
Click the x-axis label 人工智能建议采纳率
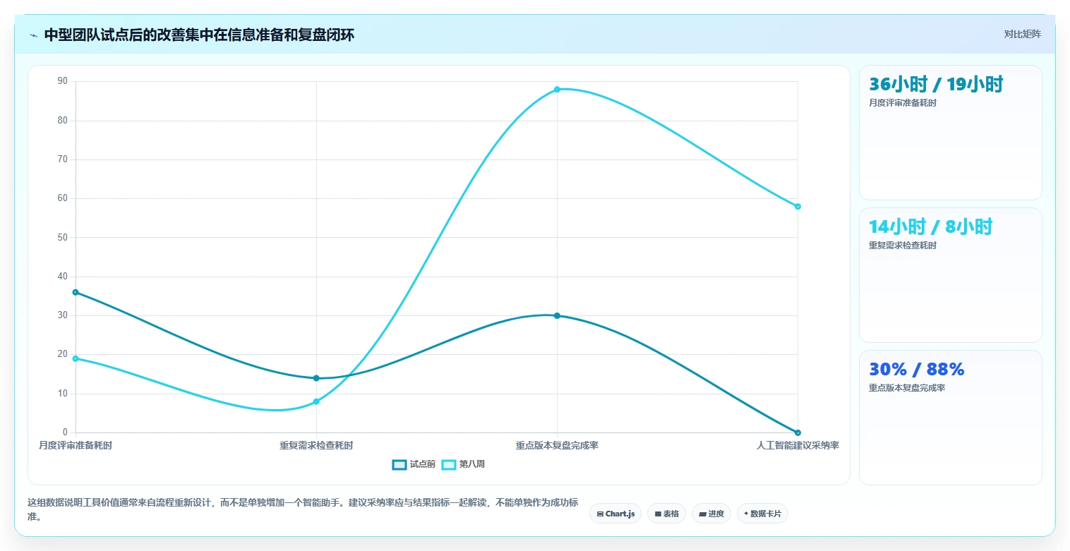(798, 445)
